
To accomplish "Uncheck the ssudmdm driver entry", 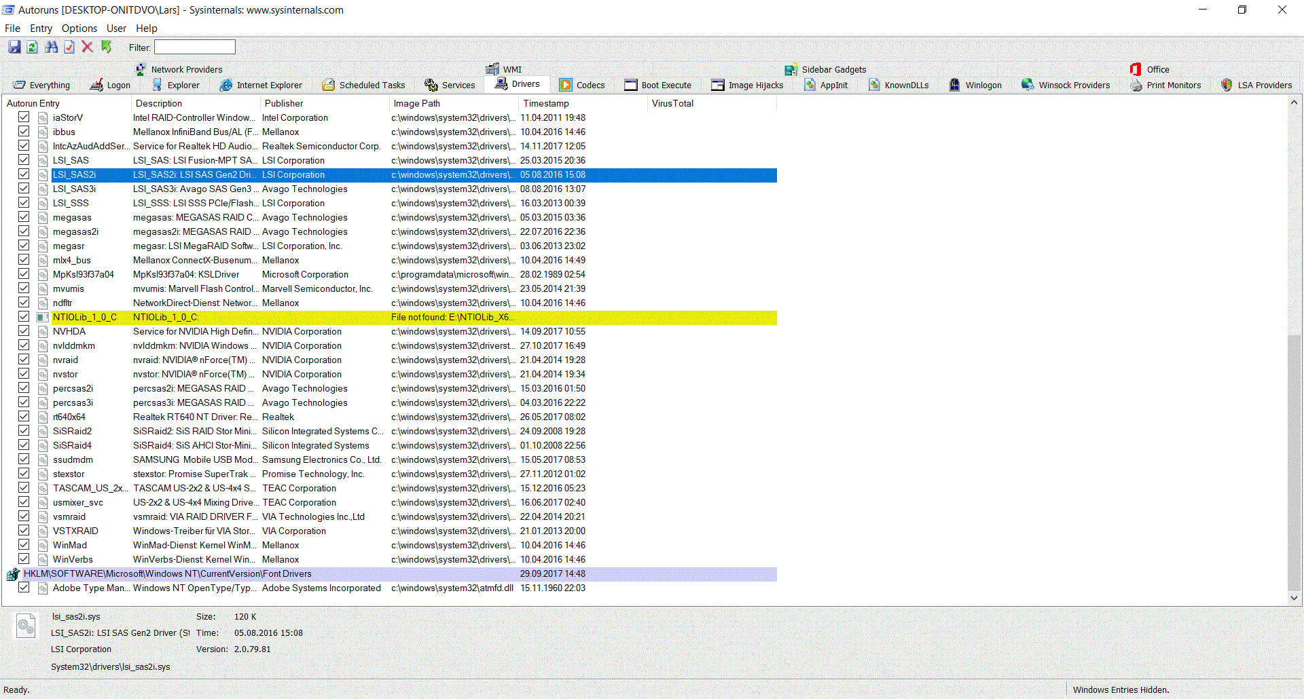I will (x=24, y=459).
